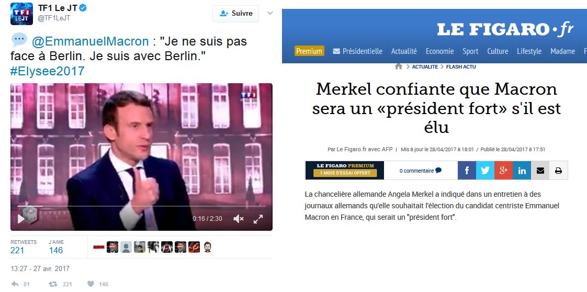Unmute the video sound
The width and height of the screenshot is (587, 292).
pos(239,219)
